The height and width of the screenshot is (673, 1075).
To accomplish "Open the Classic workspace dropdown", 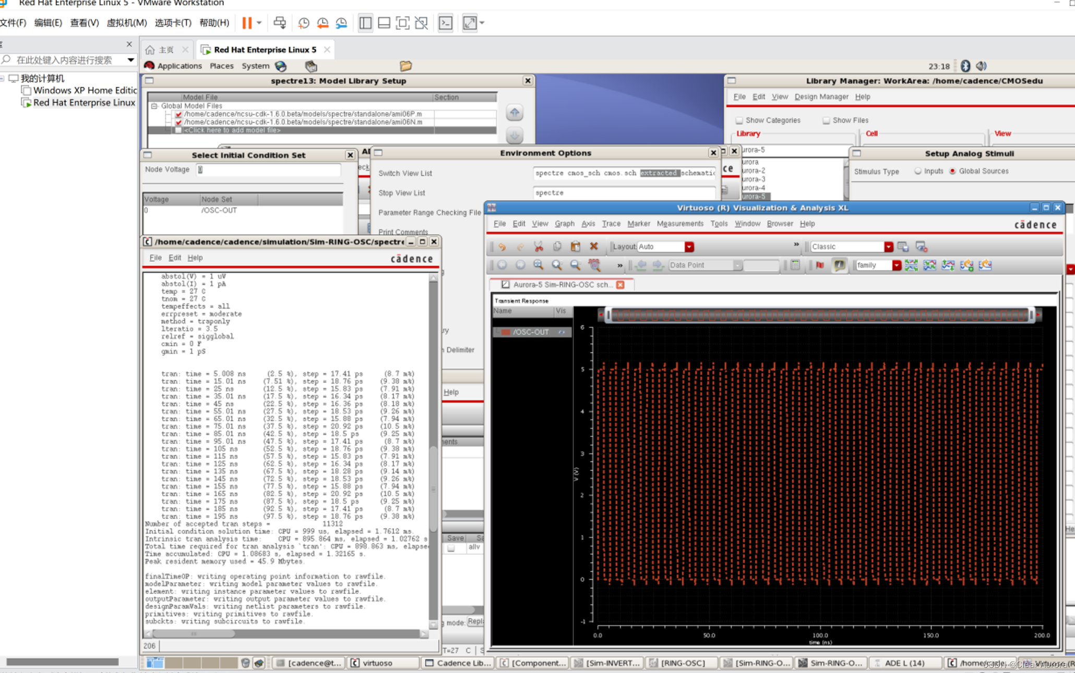I will tap(888, 247).
